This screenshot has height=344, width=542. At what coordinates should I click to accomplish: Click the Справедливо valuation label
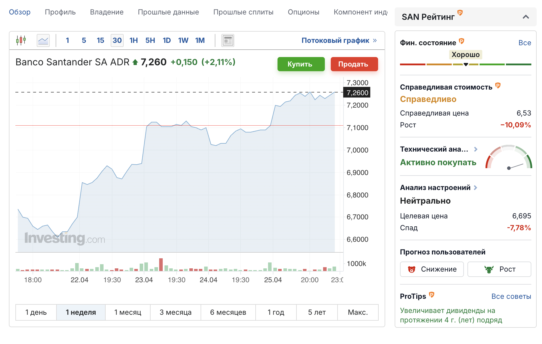[x=428, y=99]
